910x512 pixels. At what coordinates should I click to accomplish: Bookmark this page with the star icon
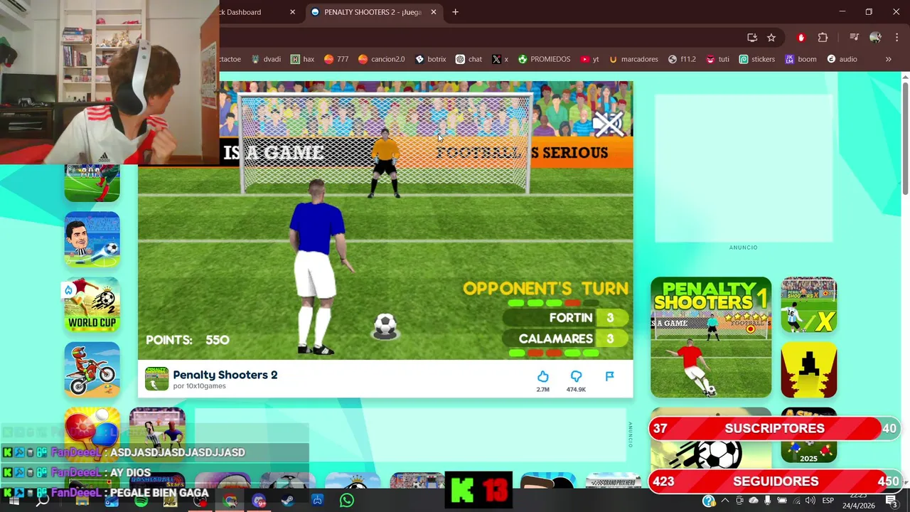771,38
